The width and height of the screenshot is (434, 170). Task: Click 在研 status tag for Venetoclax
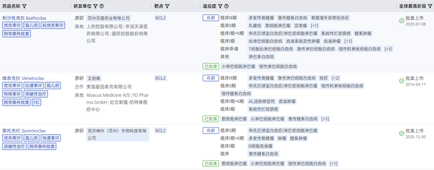pos(211,78)
